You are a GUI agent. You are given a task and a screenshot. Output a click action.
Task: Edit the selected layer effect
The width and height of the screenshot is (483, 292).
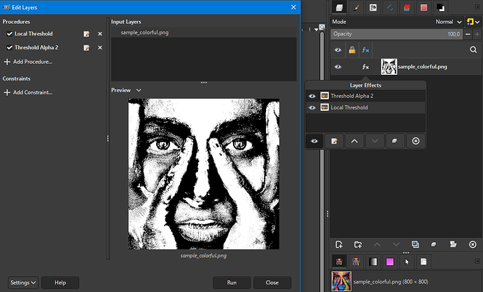click(x=334, y=141)
